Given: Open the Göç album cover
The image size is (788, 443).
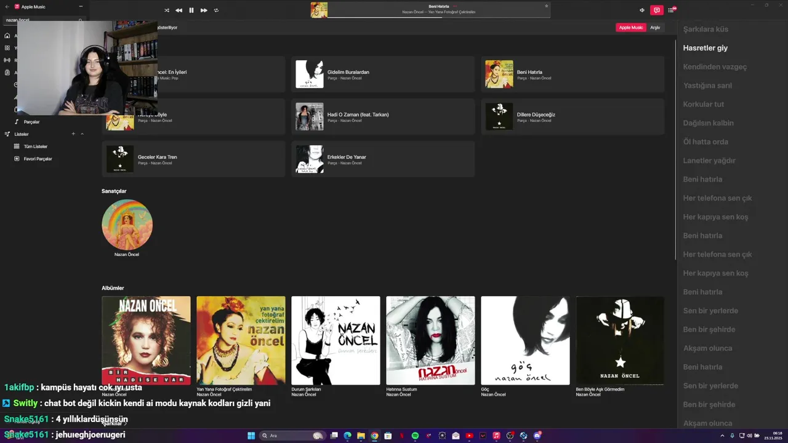Looking at the screenshot, I should (525, 340).
